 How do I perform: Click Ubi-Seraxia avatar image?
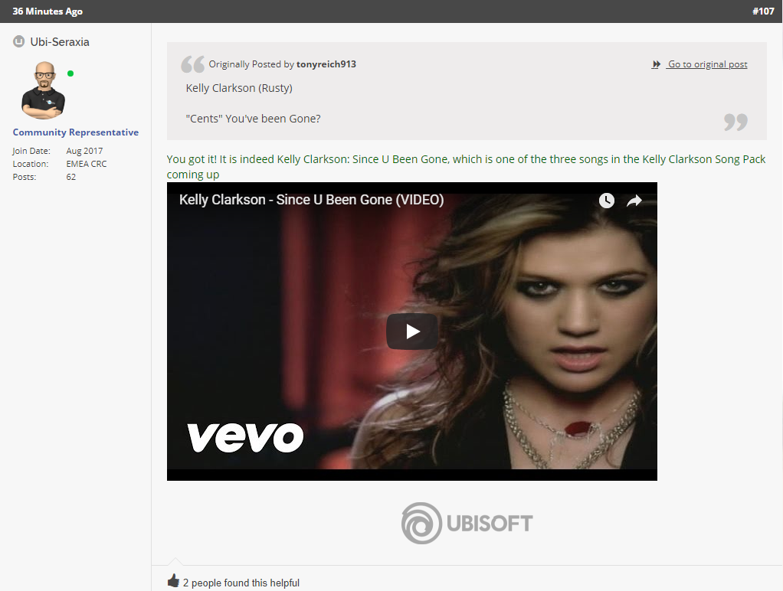pyautogui.click(x=44, y=90)
